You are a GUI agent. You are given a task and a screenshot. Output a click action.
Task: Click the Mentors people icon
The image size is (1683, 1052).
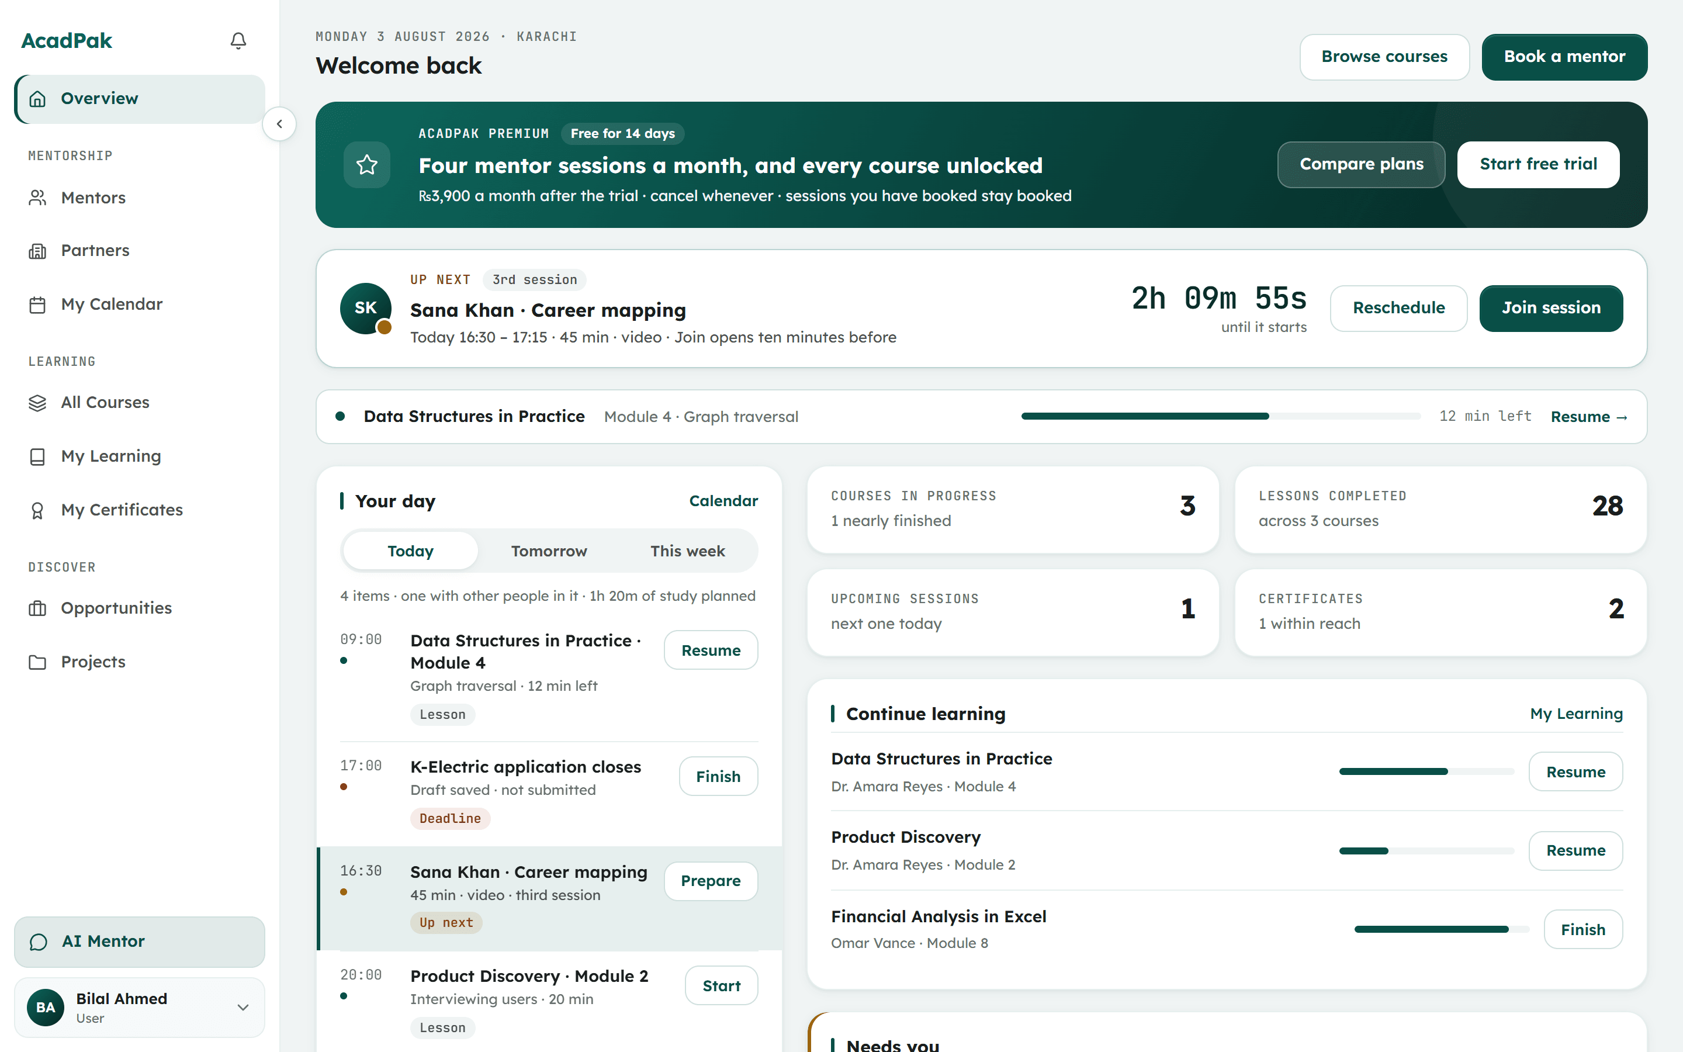pos(37,198)
